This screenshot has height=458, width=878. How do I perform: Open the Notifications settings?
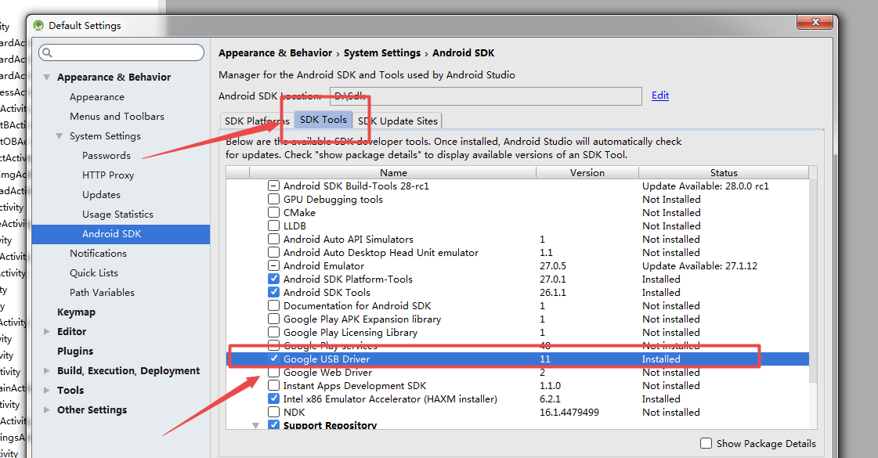(98, 254)
